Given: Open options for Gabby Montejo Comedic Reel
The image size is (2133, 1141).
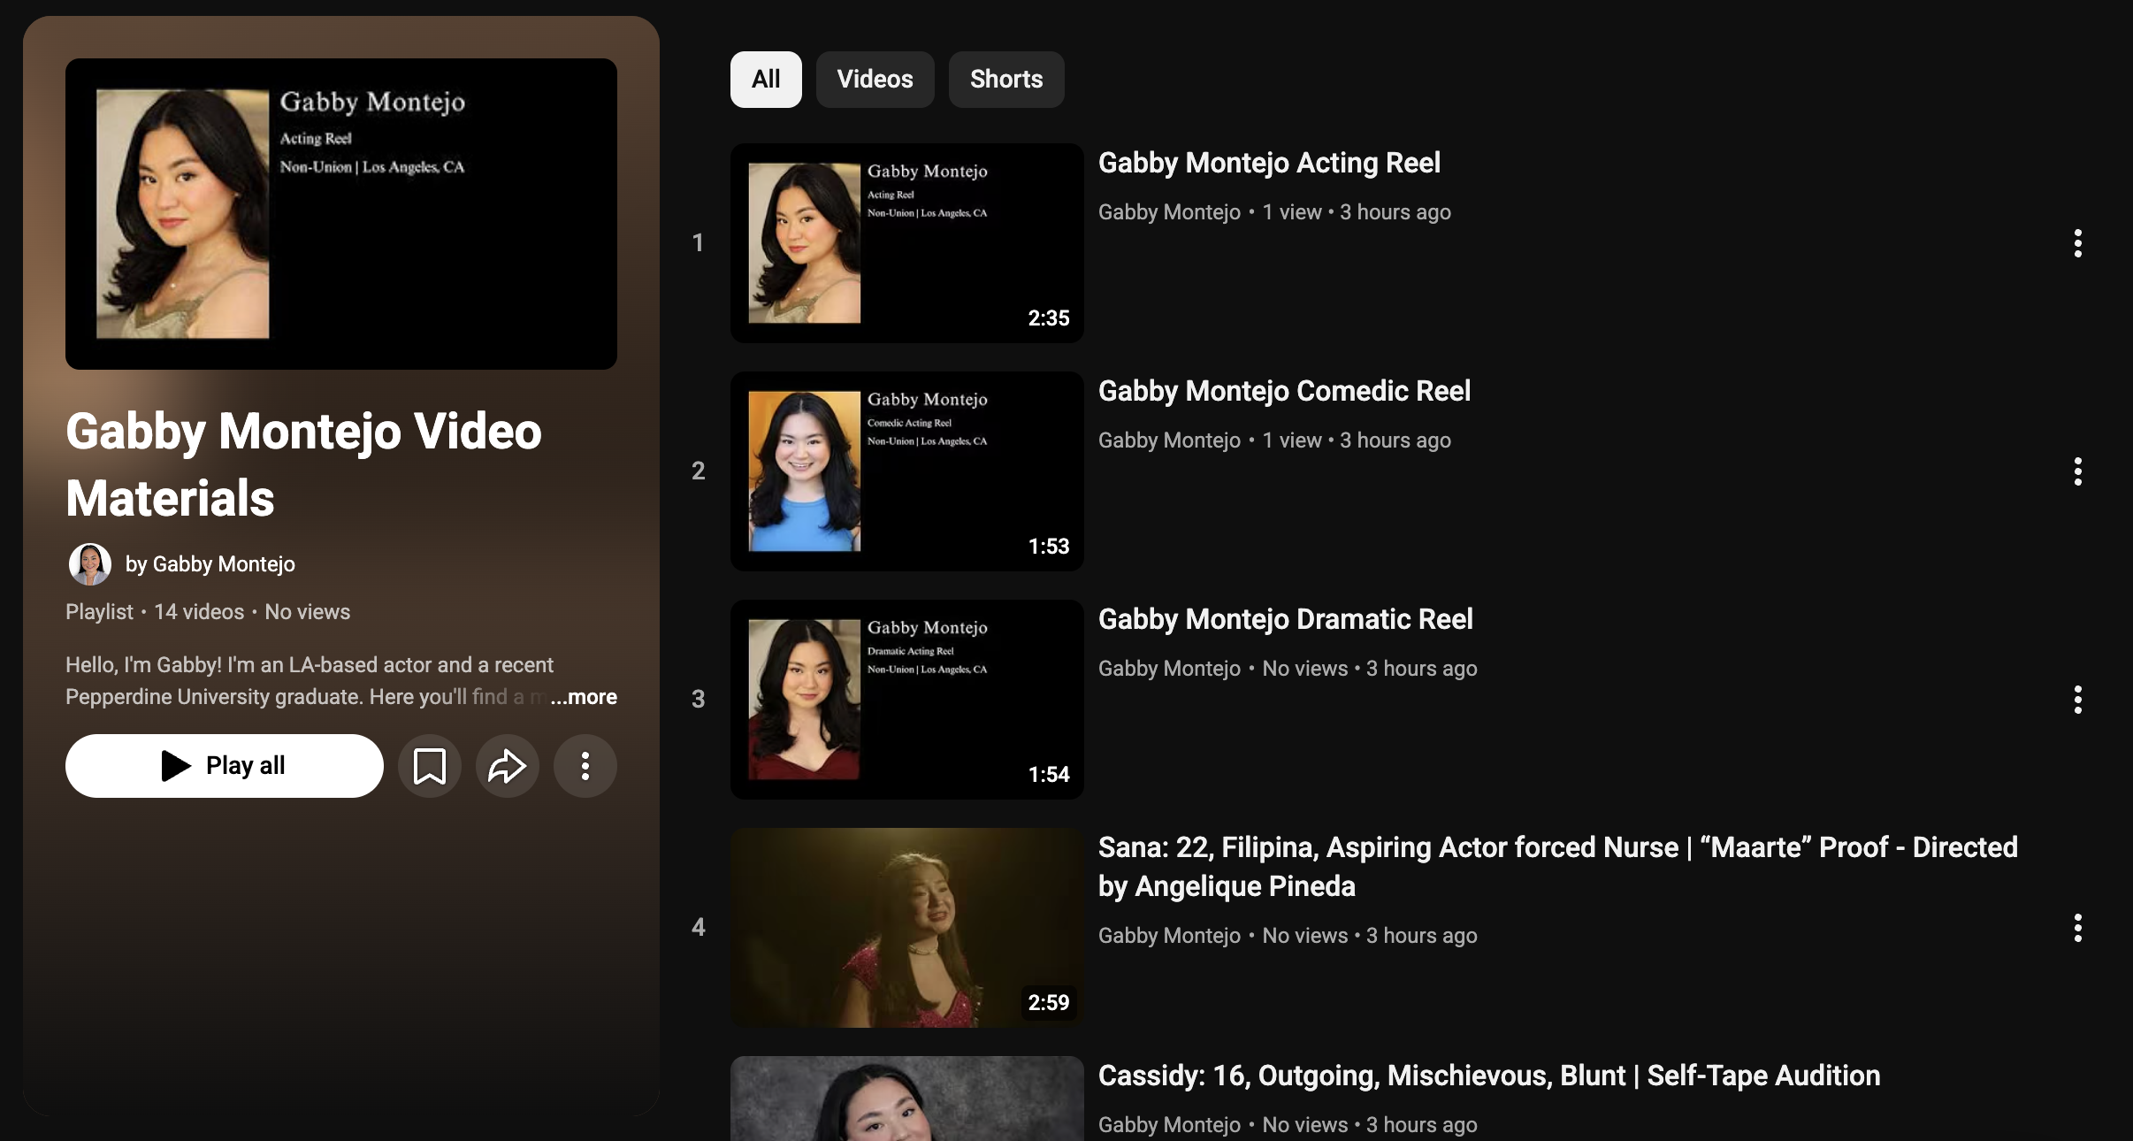Looking at the screenshot, I should (2077, 471).
